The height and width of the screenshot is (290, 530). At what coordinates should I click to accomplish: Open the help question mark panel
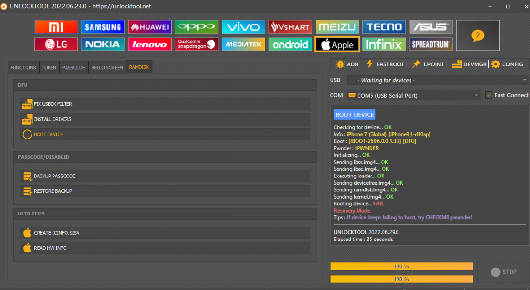(477, 36)
